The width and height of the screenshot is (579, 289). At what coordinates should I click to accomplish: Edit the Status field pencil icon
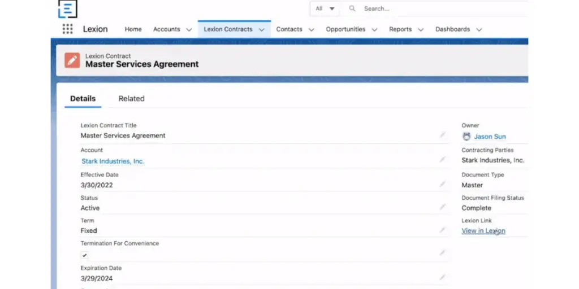click(442, 207)
